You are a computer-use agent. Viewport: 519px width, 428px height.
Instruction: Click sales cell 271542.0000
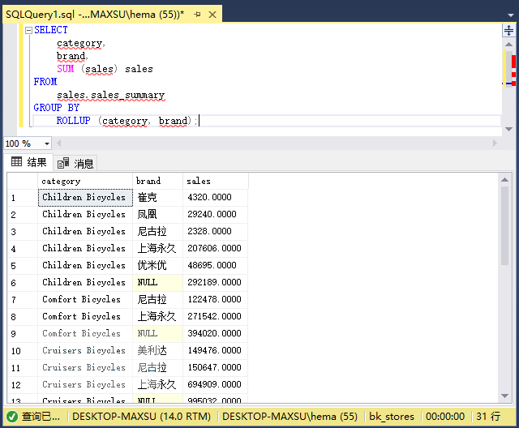(x=215, y=316)
